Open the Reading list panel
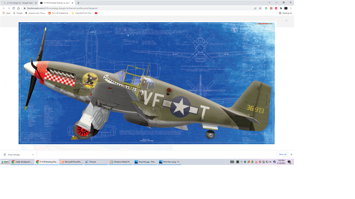This screenshot has width=355, height=199. pos(285,13)
